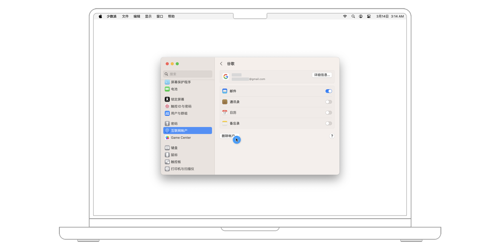Select 触控板 label in the sidebar
This screenshot has height=250, width=500.
pos(176,162)
